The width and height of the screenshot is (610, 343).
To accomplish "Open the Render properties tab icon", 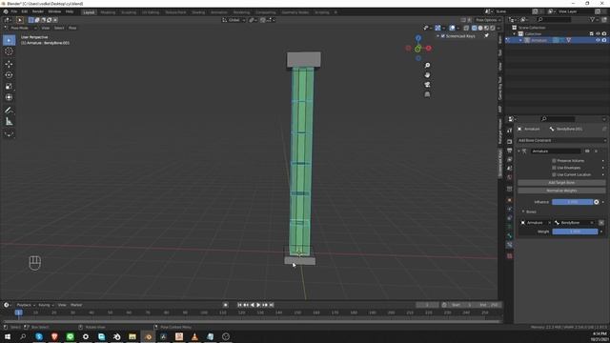I will [509, 142].
